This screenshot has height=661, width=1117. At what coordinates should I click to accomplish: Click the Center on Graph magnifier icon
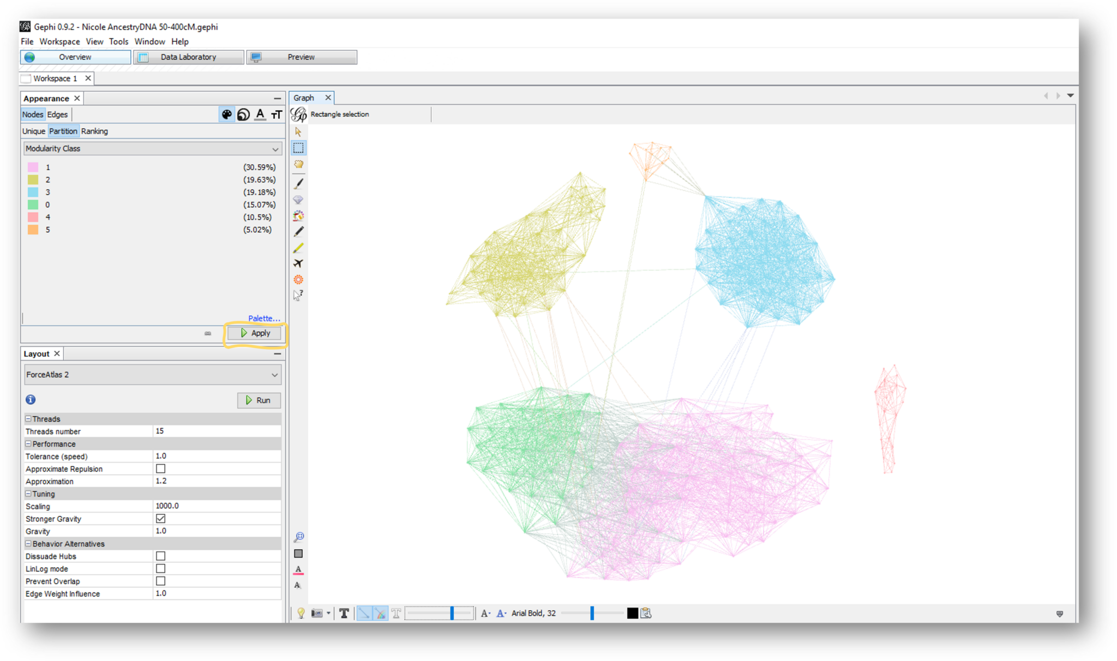[x=299, y=537]
